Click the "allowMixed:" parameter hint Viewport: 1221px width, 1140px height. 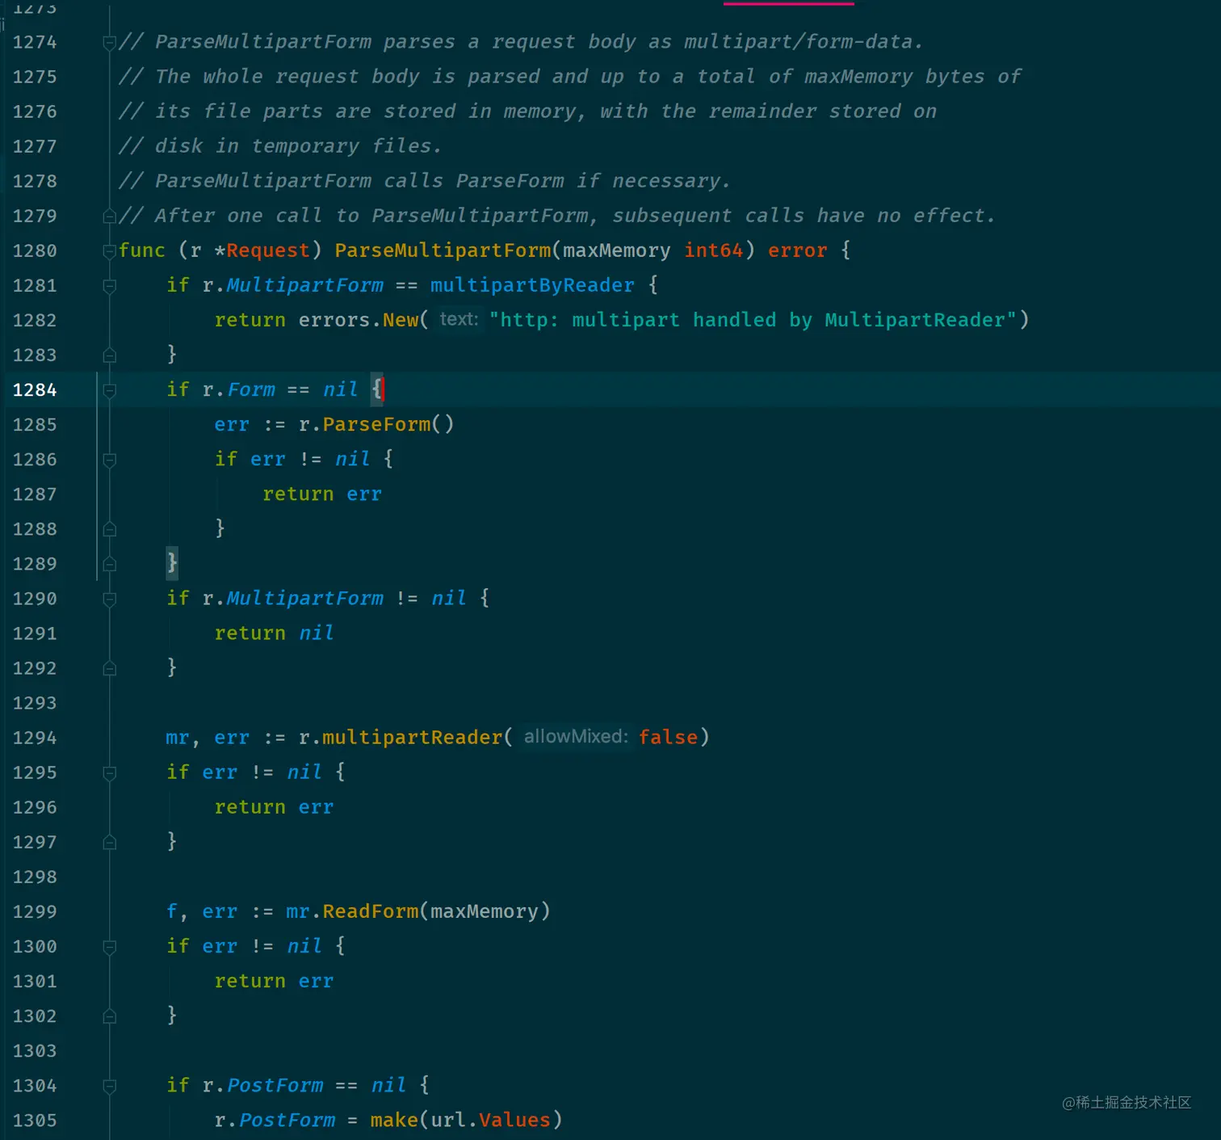(x=576, y=736)
